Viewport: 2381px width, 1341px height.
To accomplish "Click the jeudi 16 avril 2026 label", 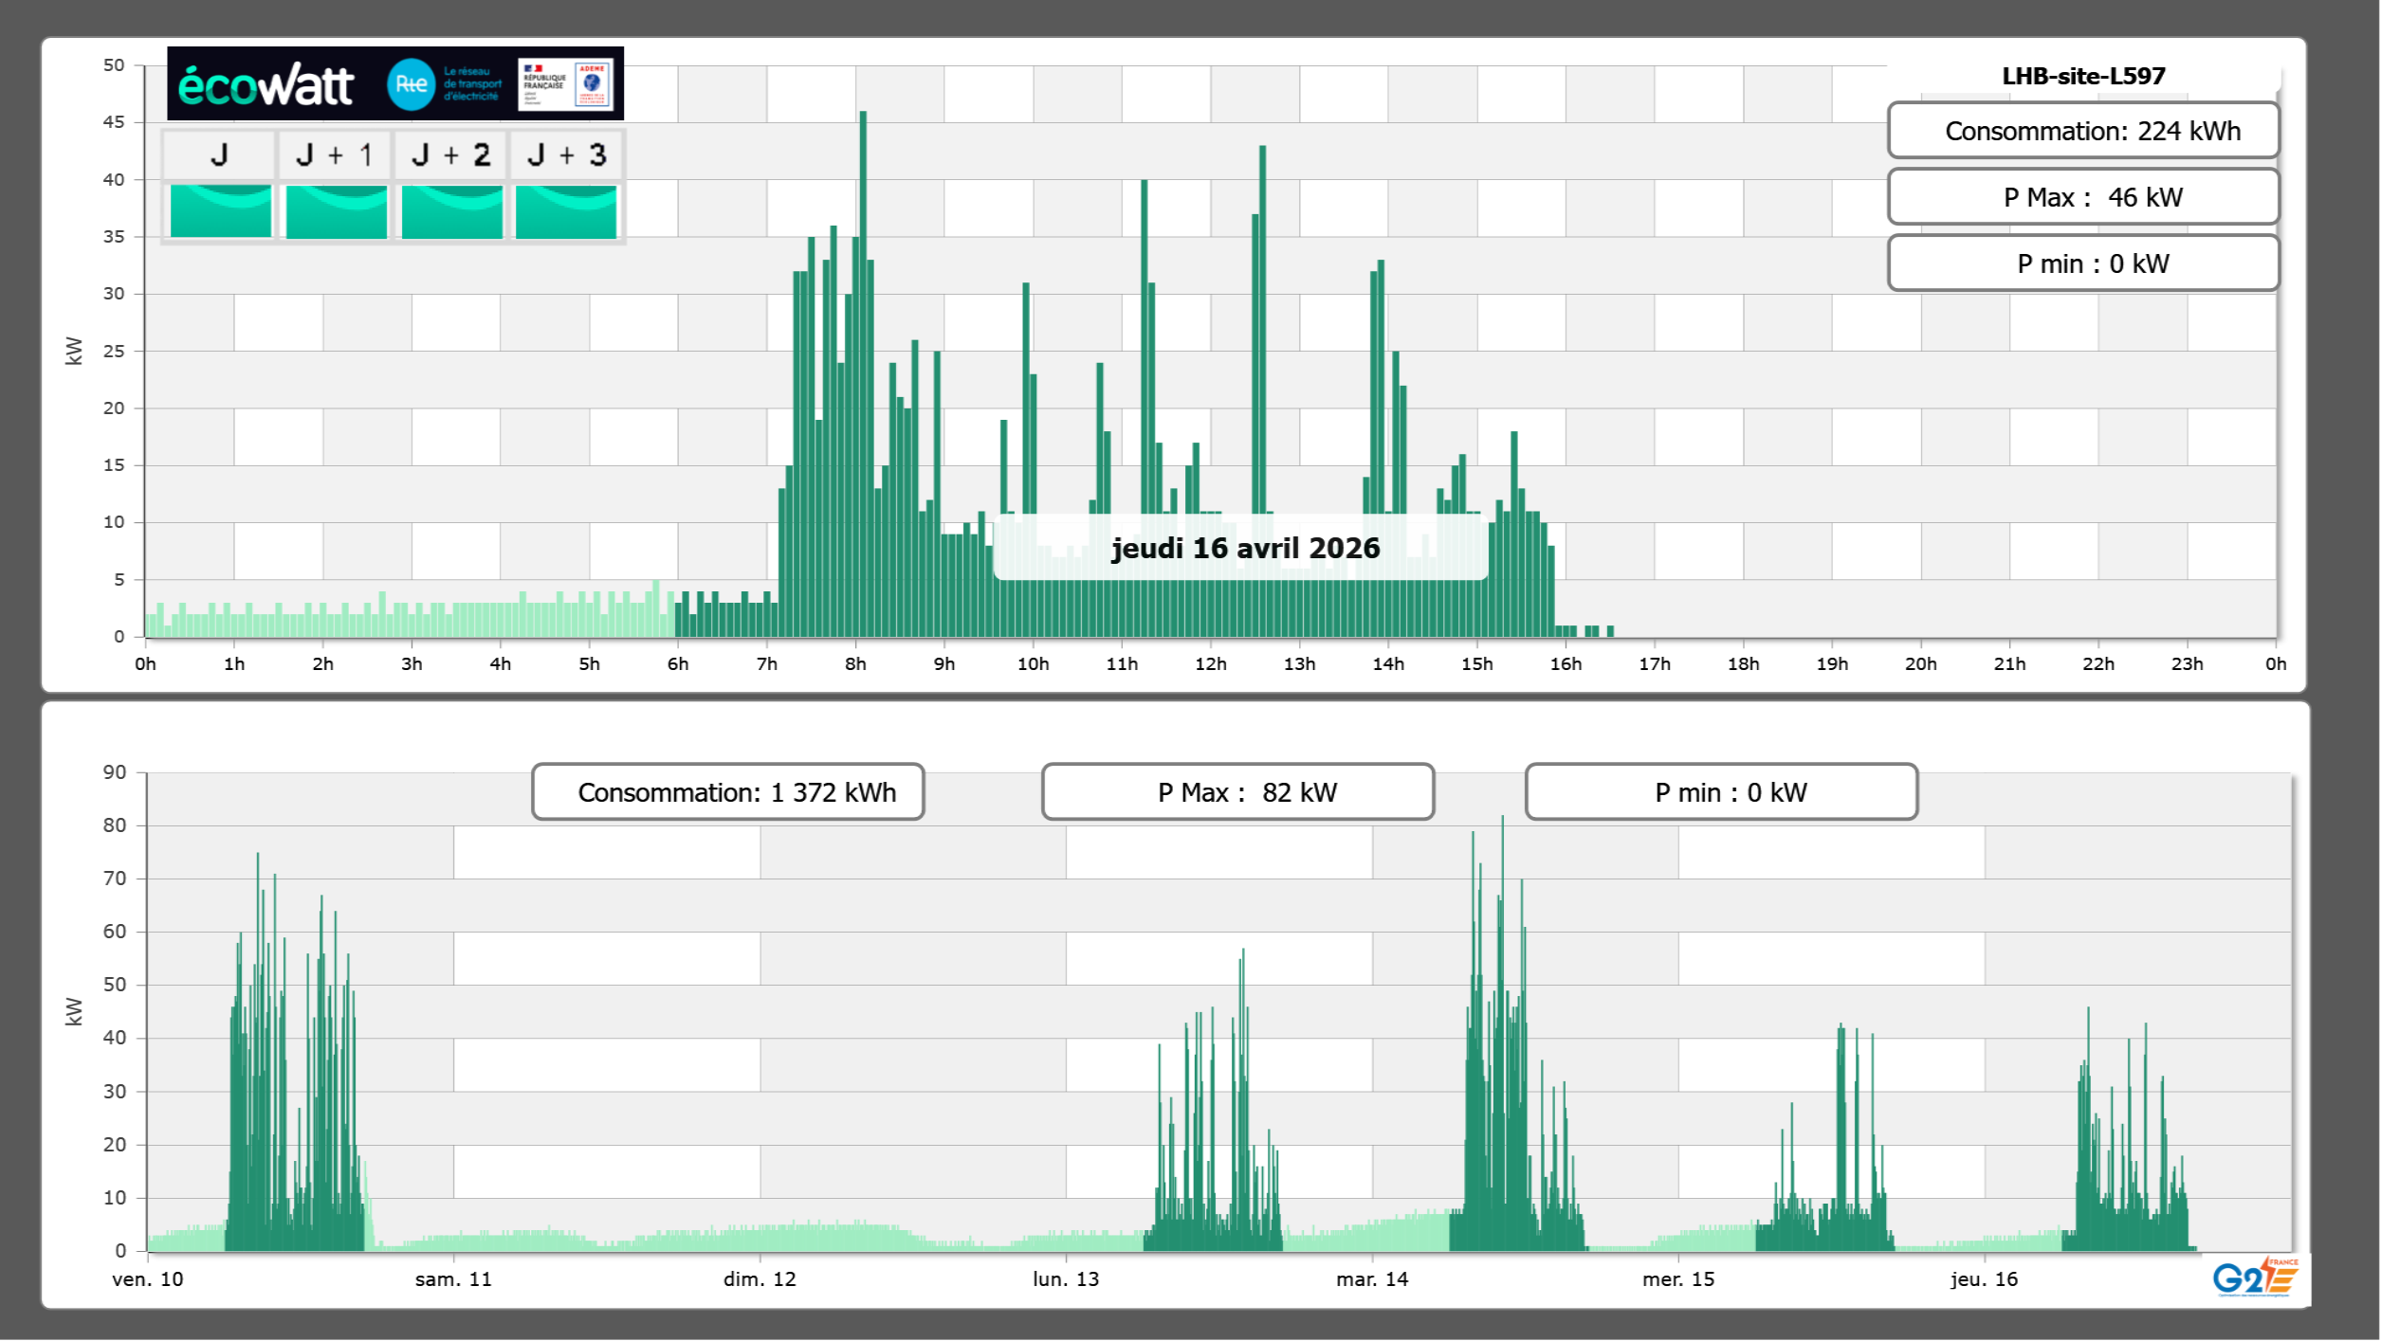I will tap(1244, 548).
